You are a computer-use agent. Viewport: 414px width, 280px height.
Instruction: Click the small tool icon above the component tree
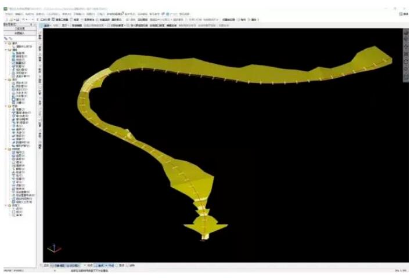[x=6, y=39]
